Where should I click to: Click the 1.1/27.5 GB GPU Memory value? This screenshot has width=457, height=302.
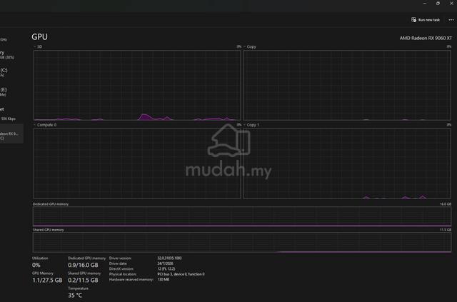click(47, 280)
